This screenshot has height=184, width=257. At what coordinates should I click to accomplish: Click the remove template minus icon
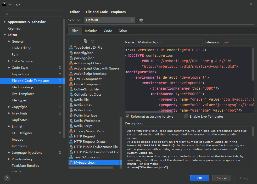tap(79, 41)
